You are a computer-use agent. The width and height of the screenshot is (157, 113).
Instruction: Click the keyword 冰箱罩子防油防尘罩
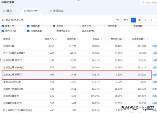click(13, 89)
